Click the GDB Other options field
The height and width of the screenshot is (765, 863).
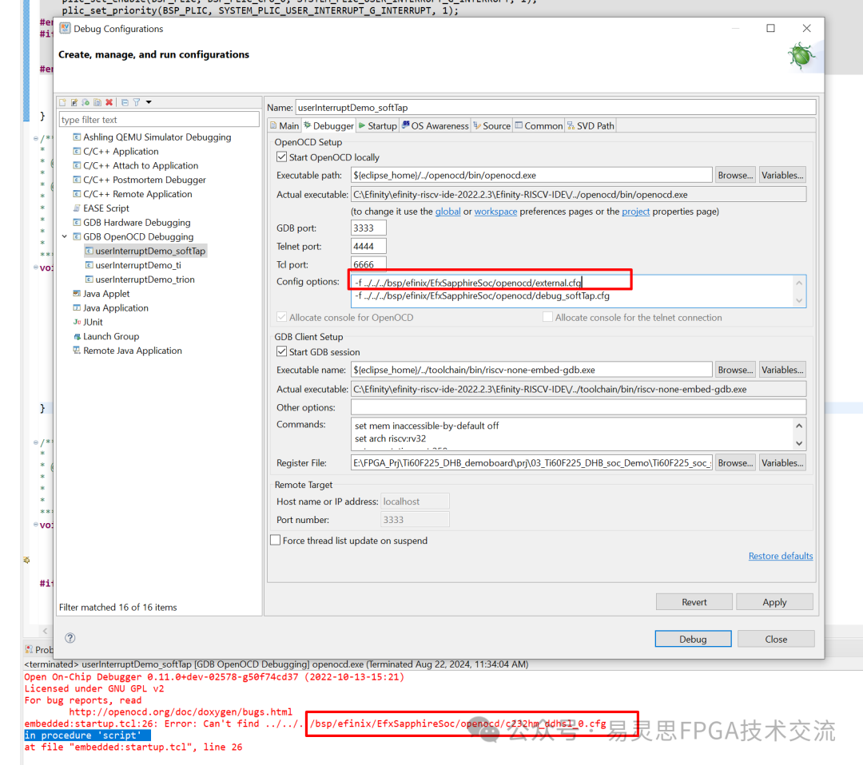click(x=579, y=407)
